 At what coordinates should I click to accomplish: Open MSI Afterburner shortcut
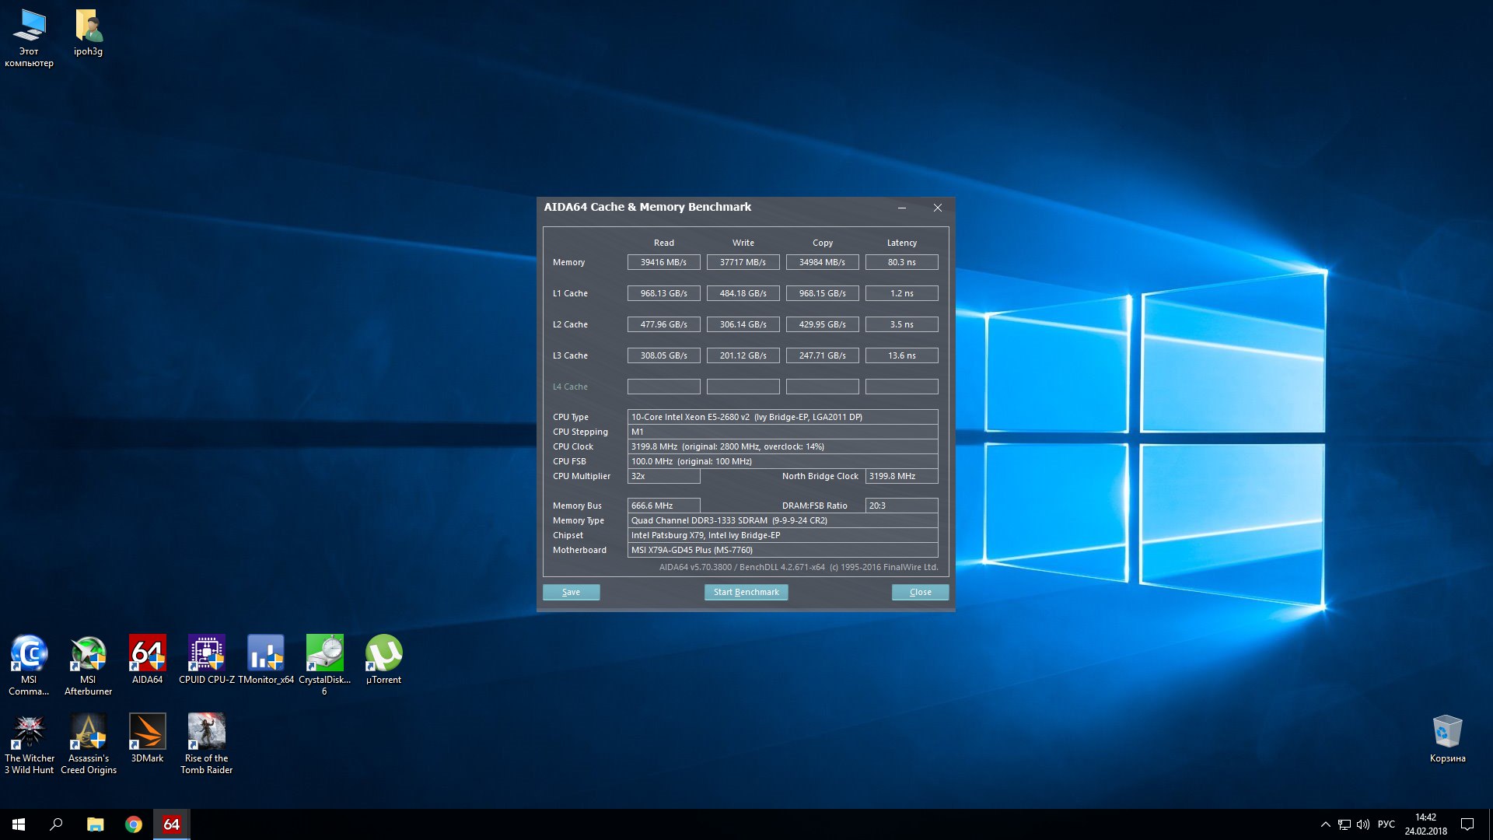(x=88, y=654)
